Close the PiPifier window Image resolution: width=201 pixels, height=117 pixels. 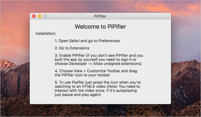tap(34, 16)
